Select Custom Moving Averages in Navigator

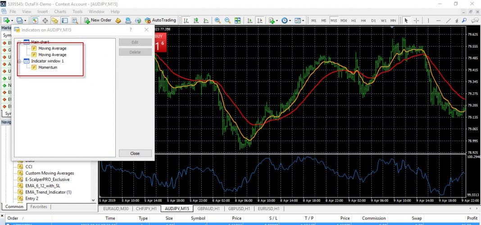click(x=50, y=173)
